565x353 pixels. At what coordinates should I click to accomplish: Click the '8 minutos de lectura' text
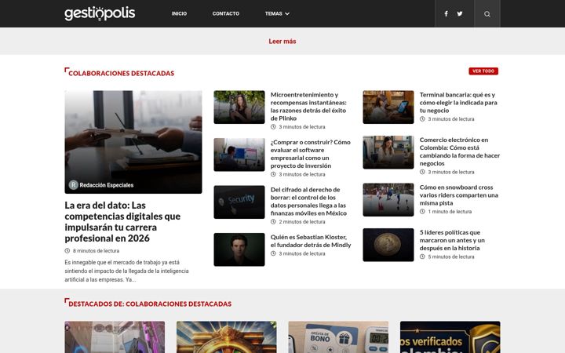(x=96, y=251)
